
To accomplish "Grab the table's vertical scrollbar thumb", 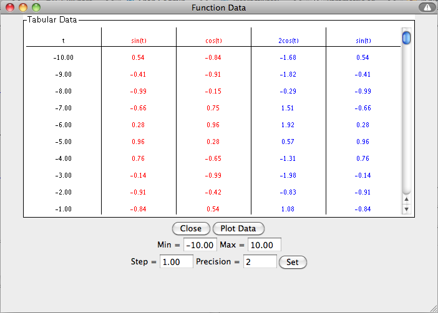I will coord(407,38).
